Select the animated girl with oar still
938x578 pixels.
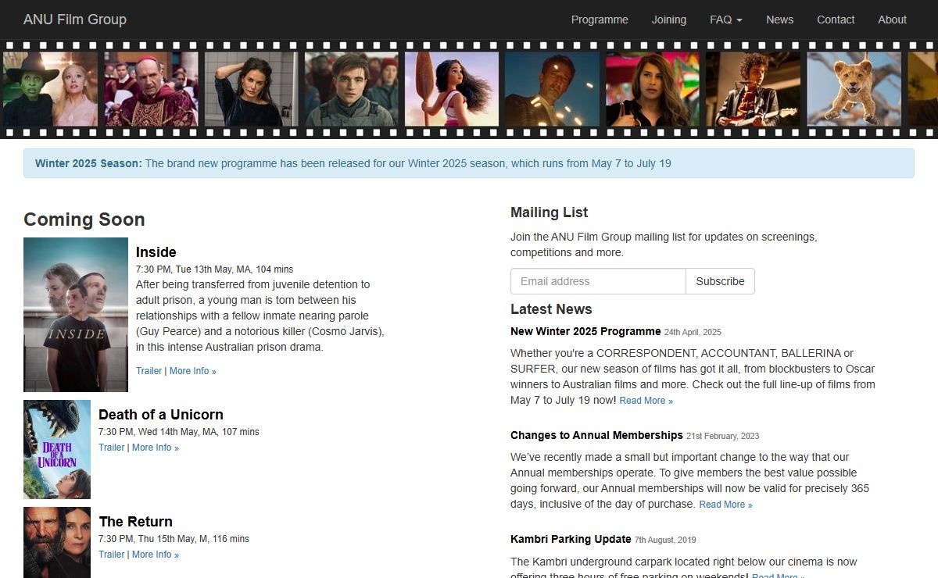(451, 89)
